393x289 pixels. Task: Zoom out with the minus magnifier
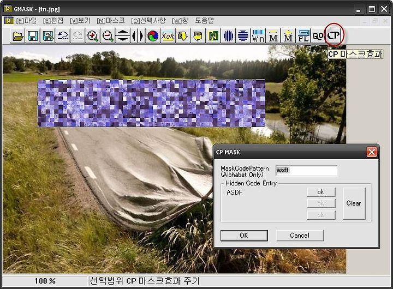pos(108,36)
